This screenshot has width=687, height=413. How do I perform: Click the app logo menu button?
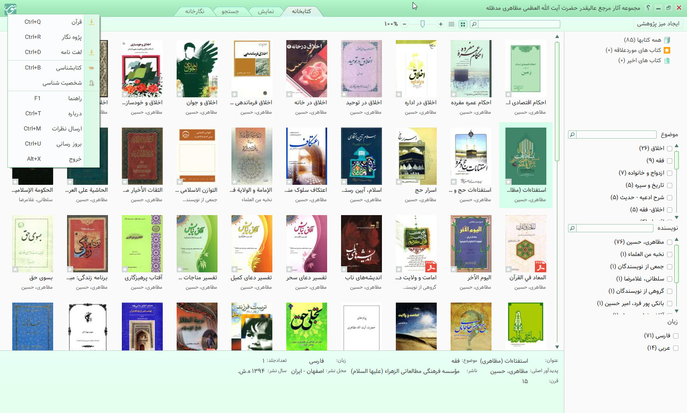[x=10, y=9]
